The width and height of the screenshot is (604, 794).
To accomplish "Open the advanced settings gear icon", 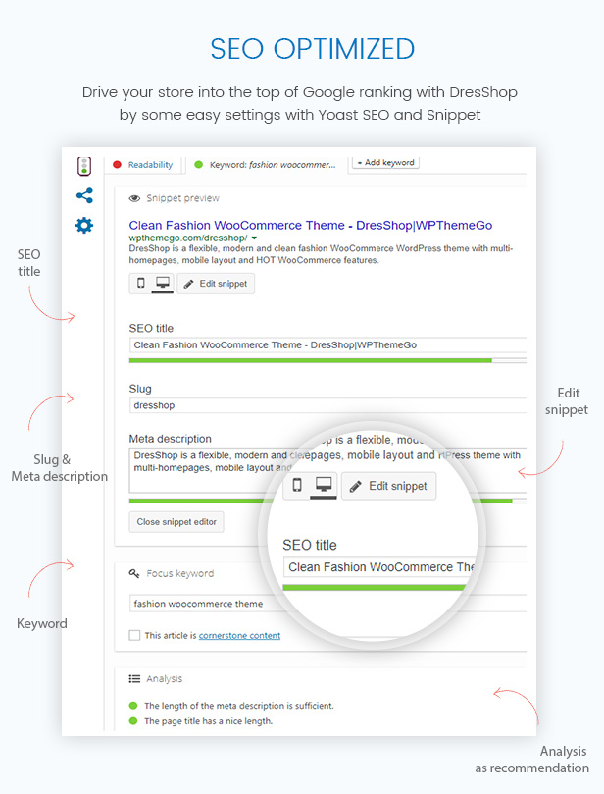I will pos(84,226).
